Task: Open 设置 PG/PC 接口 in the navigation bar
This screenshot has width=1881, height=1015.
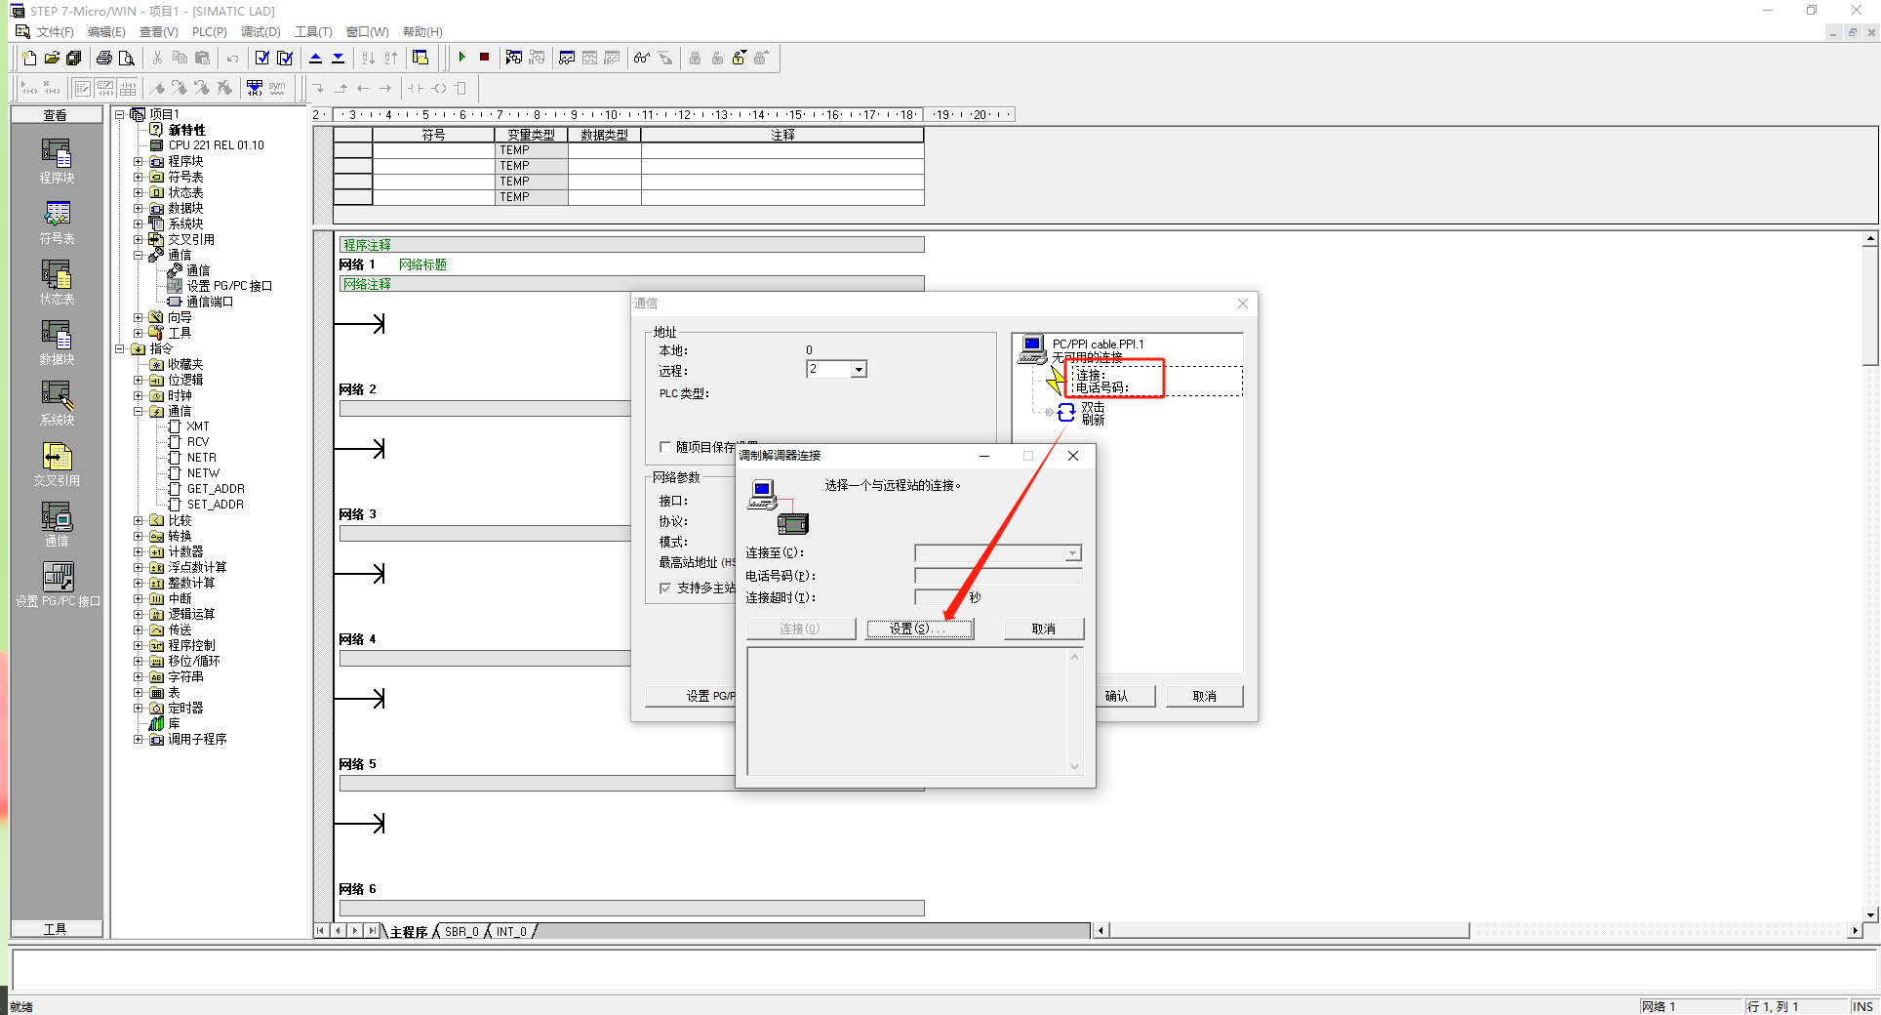Action: point(58,585)
